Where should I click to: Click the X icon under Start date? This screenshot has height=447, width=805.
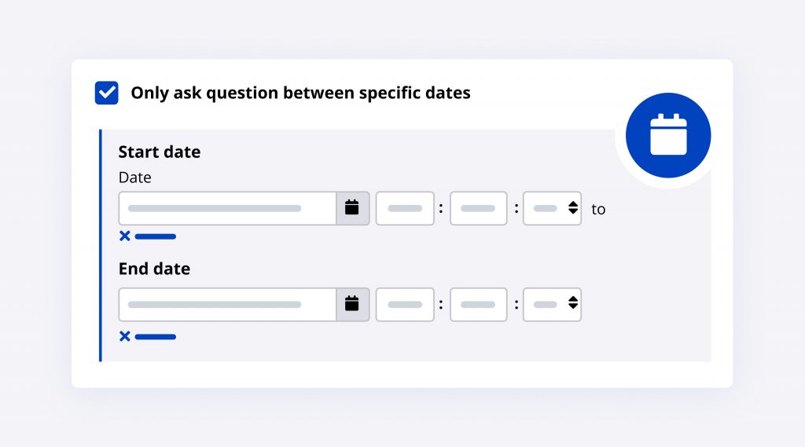(124, 236)
